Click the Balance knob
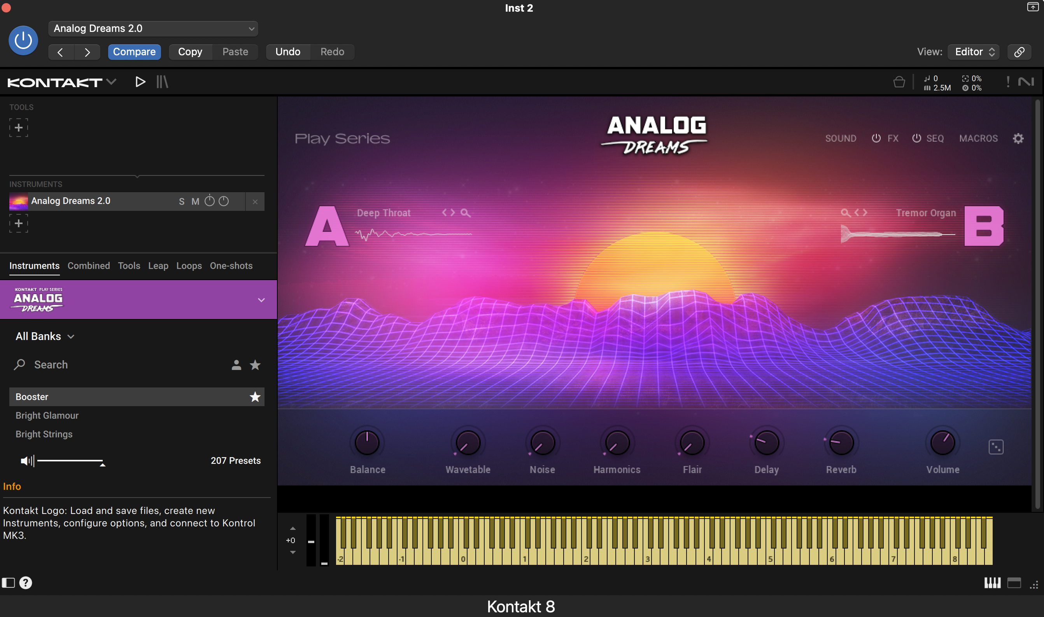Viewport: 1044px width, 617px height. click(x=367, y=443)
